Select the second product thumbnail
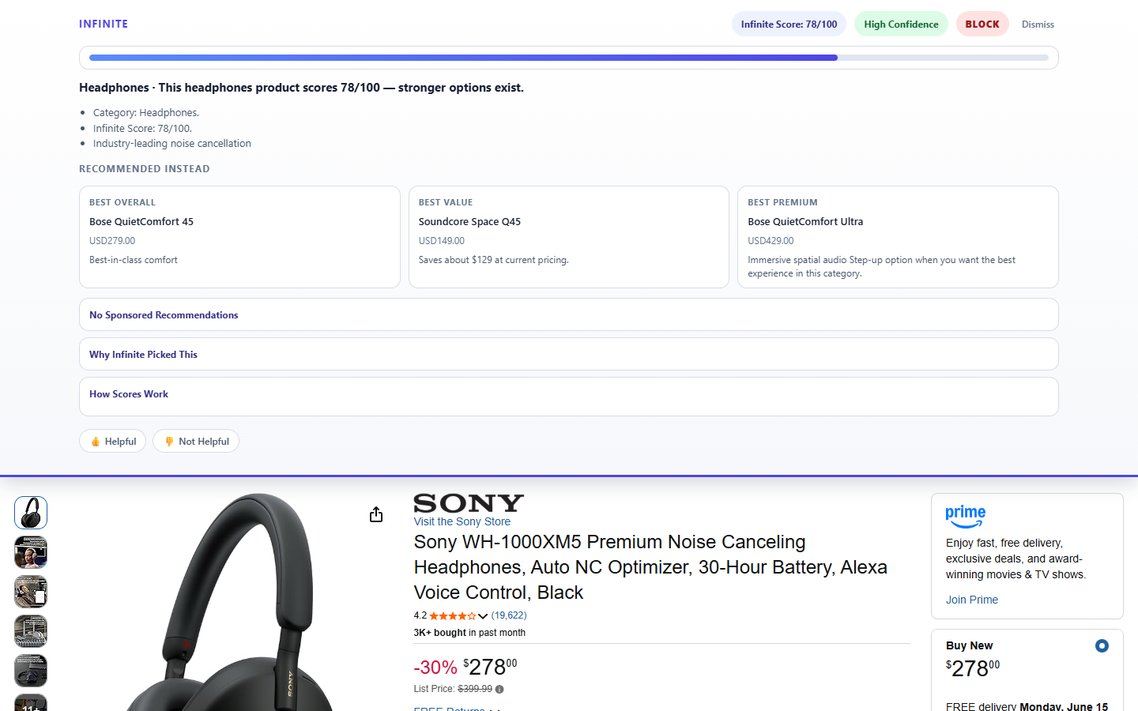The width and height of the screenshot is (1138, 711). pyautogui.click(x=31, y=552)
